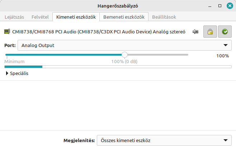Image resolution: width=236 pixels, height=150 pixels.
Task: Expand the Speciális section
Action: point(17,73)
